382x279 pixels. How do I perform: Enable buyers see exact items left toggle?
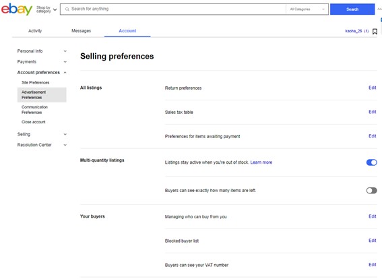coord(371,191)
